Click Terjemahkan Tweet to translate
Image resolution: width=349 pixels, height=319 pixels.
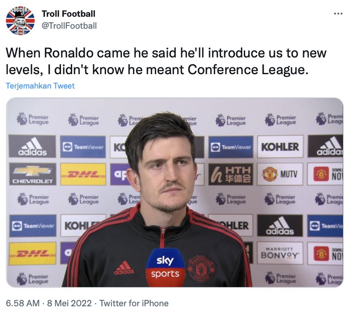click(40, 86)
